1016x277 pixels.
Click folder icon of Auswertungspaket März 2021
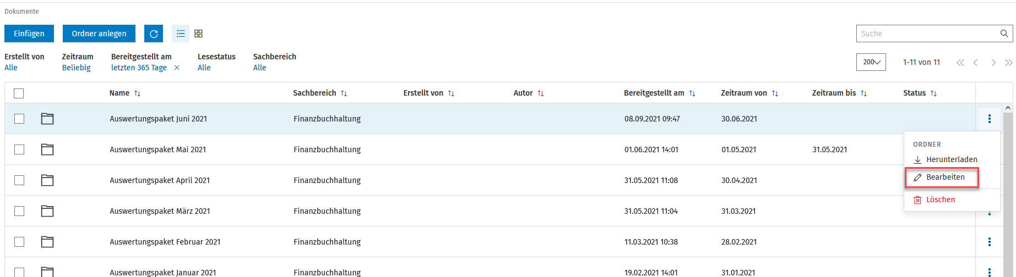[x=47, y=210]
